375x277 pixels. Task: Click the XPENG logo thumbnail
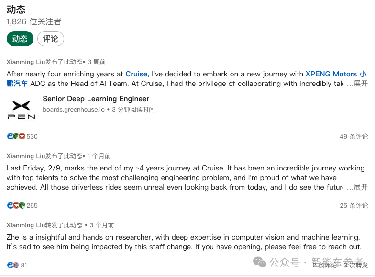click(x=21, y=109)
